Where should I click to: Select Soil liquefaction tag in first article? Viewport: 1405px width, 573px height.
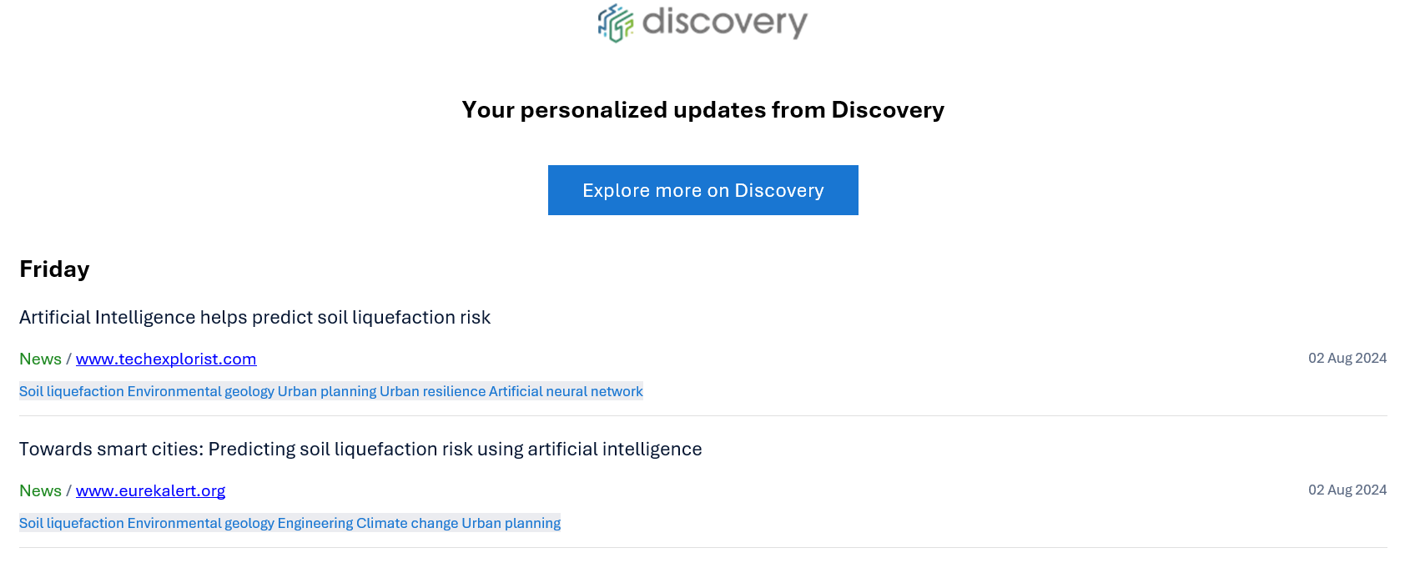pyautogui.click(x=72, y=391)
